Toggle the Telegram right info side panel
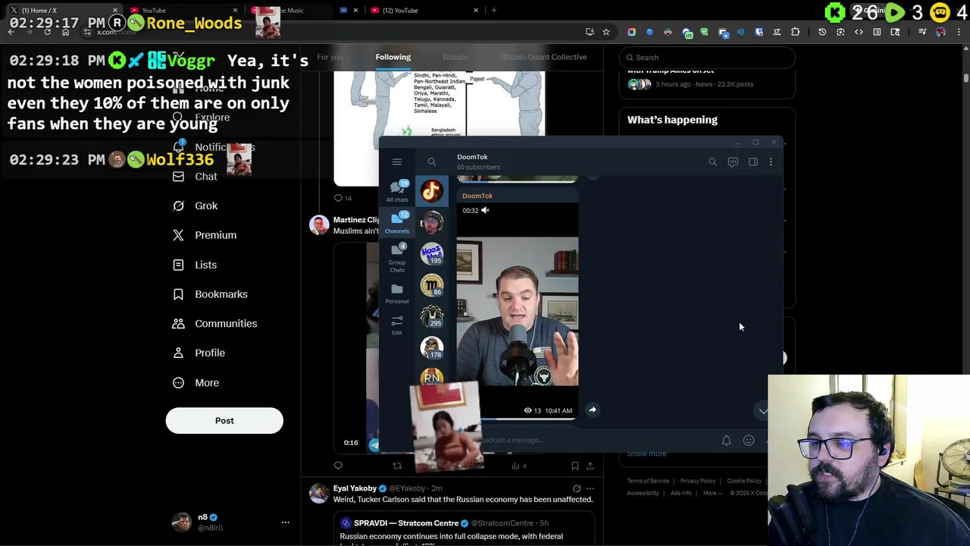 (753, 162)
